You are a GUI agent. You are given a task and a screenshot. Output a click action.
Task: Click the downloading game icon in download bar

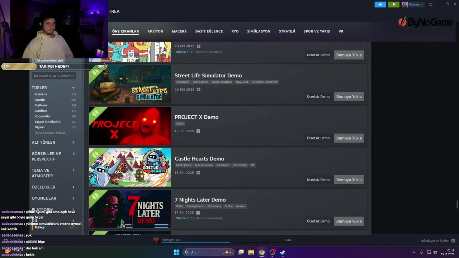pos(156,240)
